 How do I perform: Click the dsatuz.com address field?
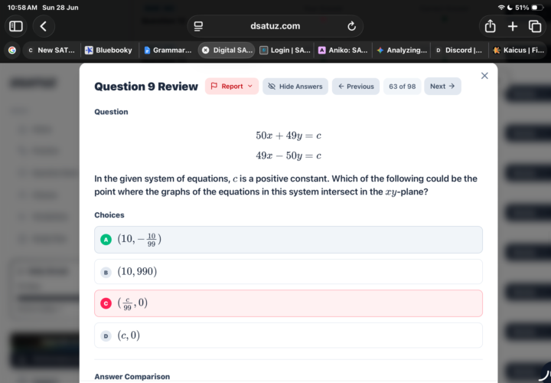[x=275, y=26]
